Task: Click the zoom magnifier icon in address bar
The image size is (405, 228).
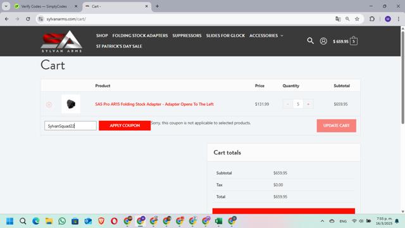Action: [x=347, y=19]
